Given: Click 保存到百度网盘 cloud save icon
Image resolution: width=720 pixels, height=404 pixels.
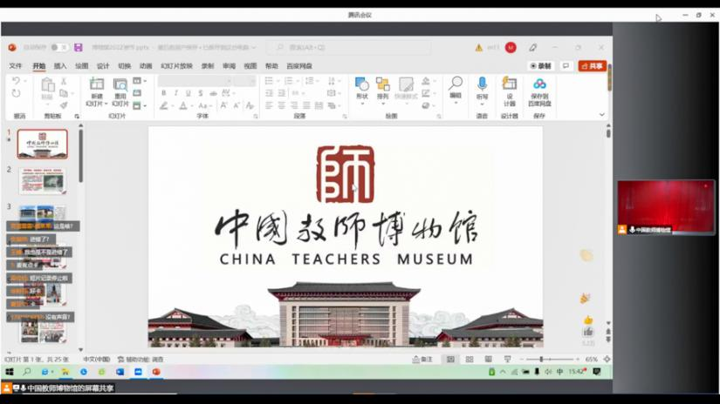Looking at the screenshot, I should tap(539, 85).
